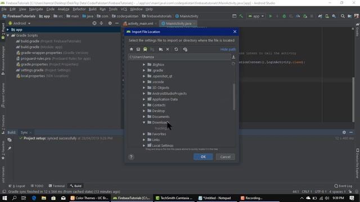Image resolution: width=360 pixels, height=202 pixels.
Task: Click the Sync tab in Build panel
Action: click(x=24, y=132)
